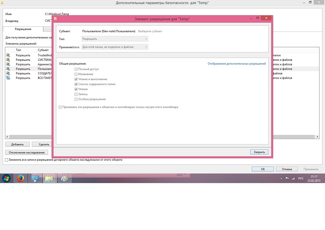
Task: Click the ВСЕ ПАКЕТЫ entry's icon
Action: [x=8, y=78]
